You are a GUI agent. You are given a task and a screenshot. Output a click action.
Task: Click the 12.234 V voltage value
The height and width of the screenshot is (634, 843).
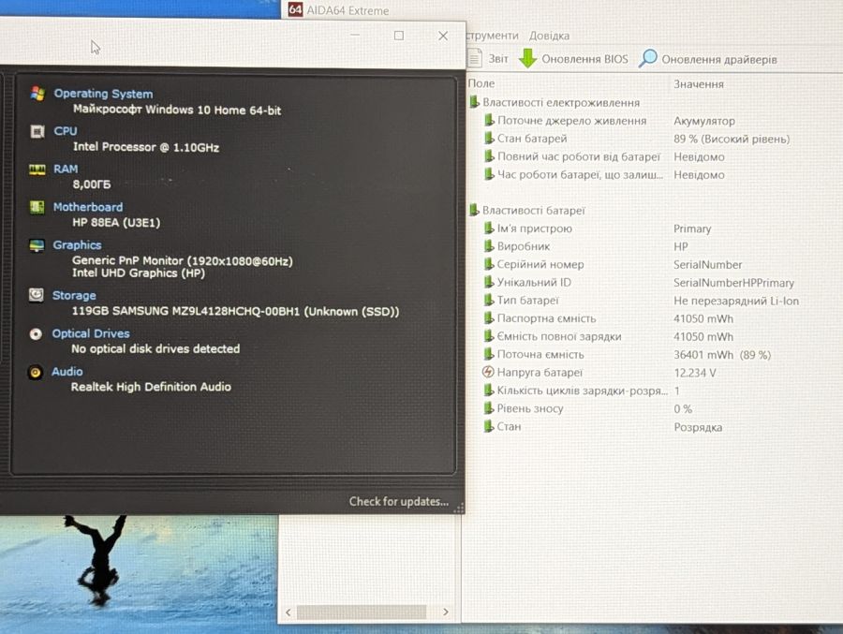click(x=695, y=373)
